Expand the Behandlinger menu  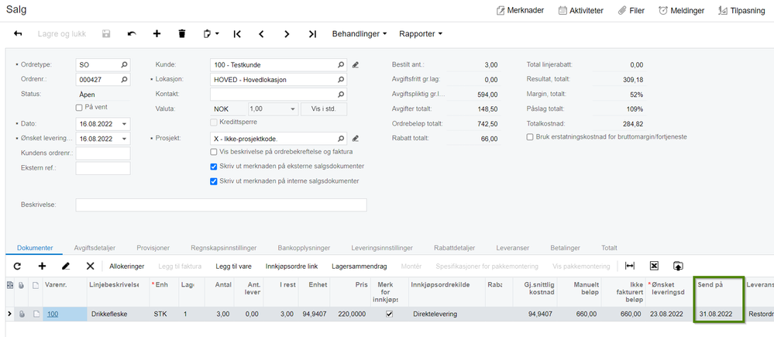click(359, 34)
